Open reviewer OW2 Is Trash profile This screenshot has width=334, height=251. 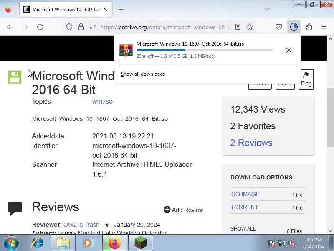(81, 225)
